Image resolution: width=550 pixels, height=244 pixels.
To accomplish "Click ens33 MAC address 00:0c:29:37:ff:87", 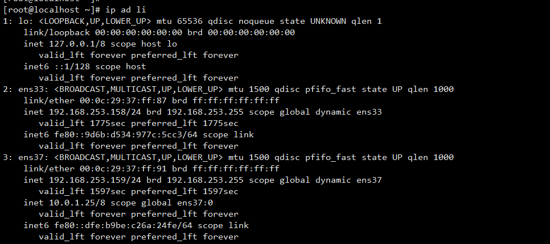I will tap(123, 100).
